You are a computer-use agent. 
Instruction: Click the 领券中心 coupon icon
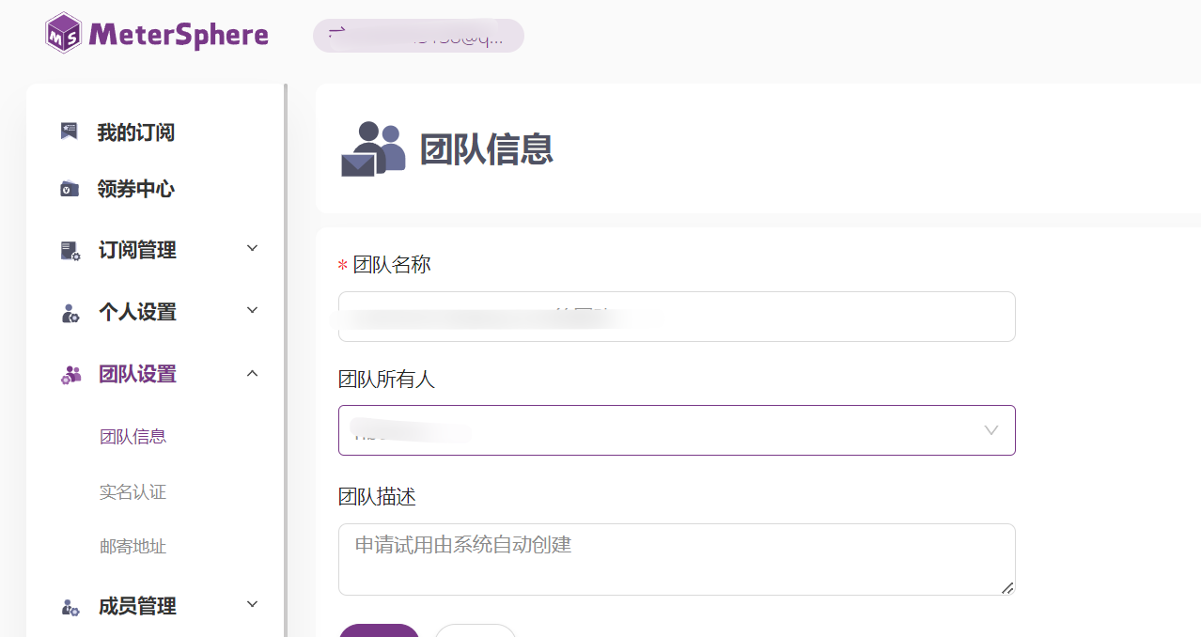(x=68, y=189)
